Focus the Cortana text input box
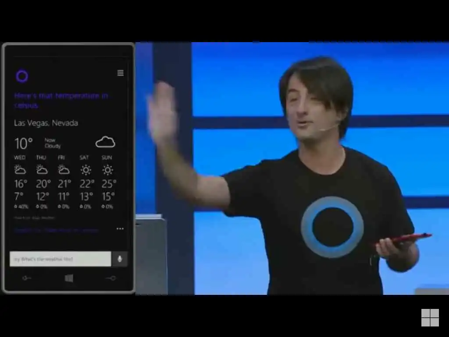 pyautogui.click(x=61, y=259)
